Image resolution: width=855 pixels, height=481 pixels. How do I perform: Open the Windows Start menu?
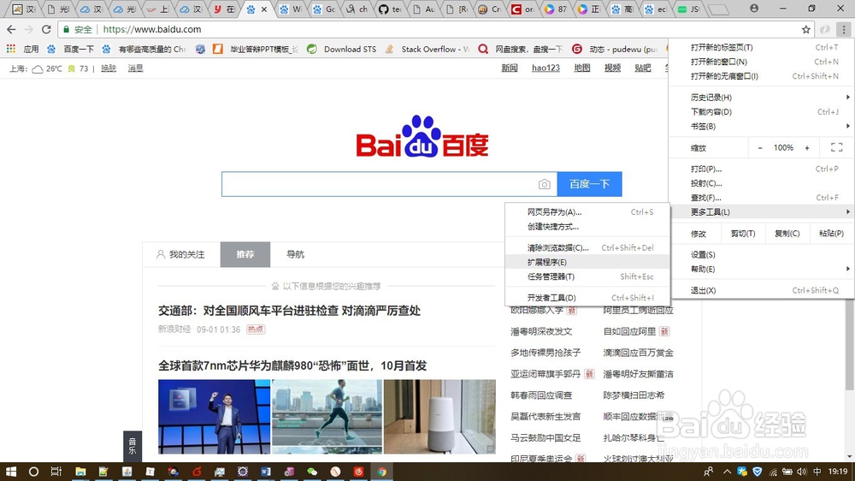(x=10, y=472)
